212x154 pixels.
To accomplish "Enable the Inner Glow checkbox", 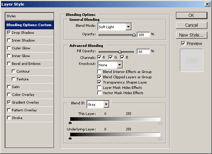I will tap(9, 56).
